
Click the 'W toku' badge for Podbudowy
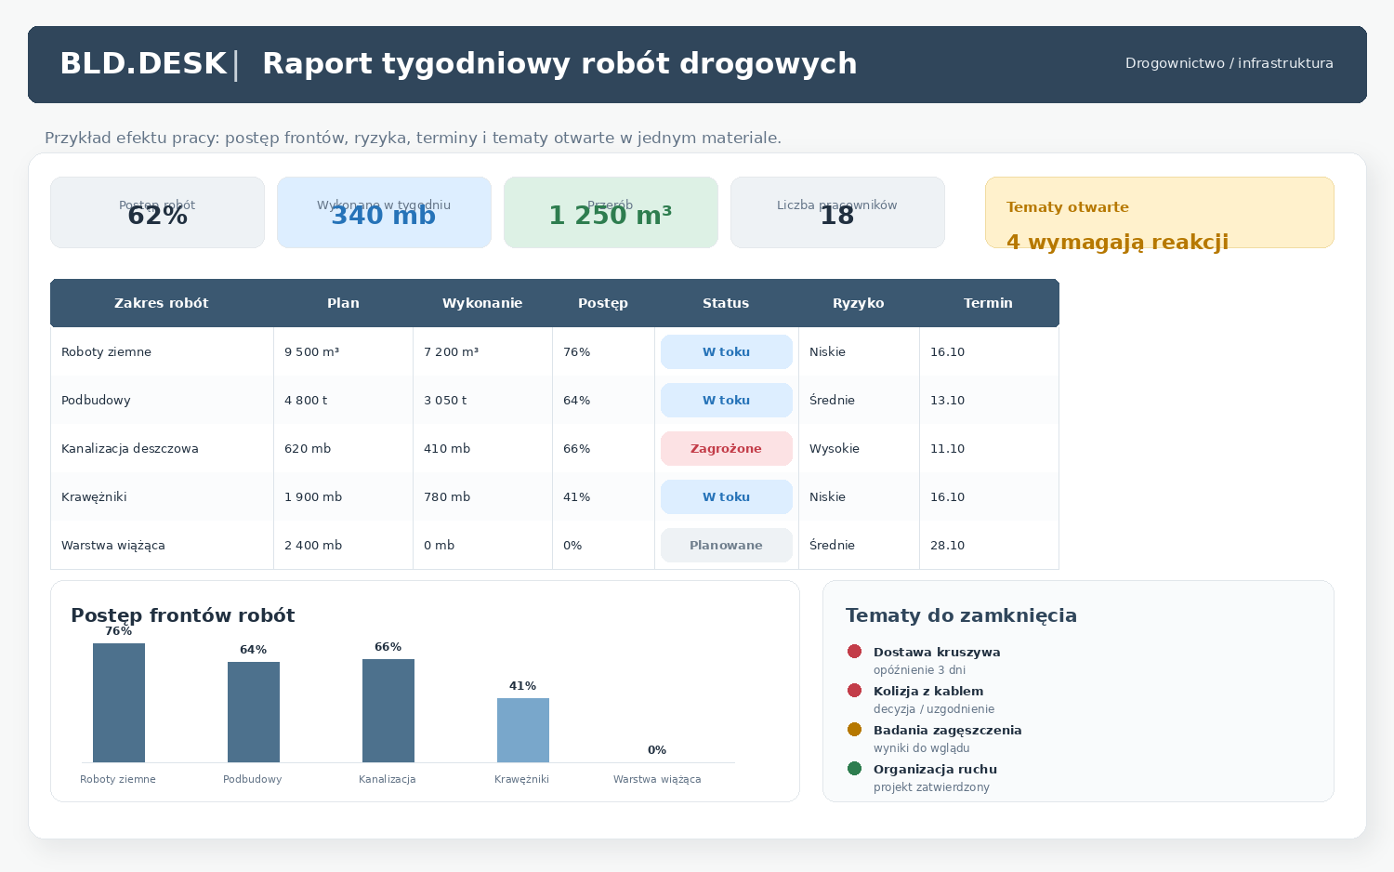(727, 401)
